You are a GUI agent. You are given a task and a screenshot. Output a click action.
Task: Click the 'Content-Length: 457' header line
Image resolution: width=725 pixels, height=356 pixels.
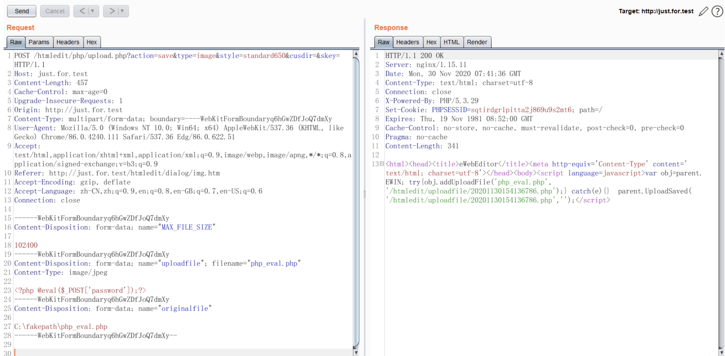coord(51,83)
